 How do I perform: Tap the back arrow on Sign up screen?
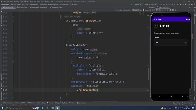pos(156,26)
